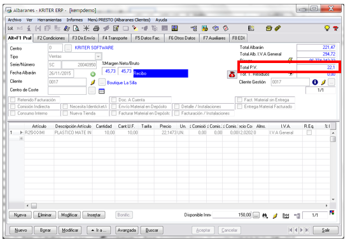
Task: Click the colored flag icon at grid bottom right
Action: tap(332, 213)
